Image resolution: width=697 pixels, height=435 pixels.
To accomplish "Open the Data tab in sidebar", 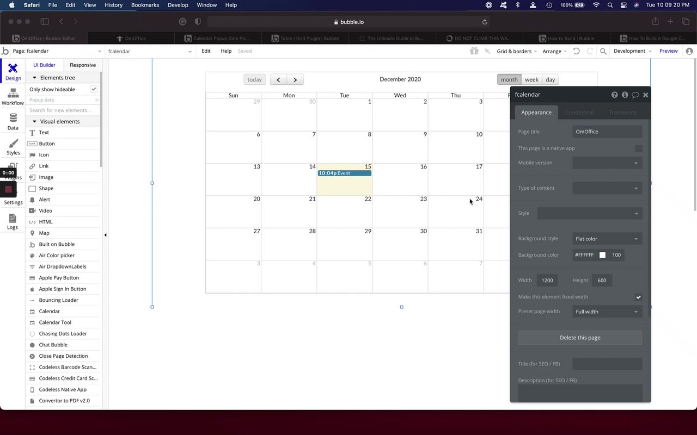I will [x=13, y=122].
